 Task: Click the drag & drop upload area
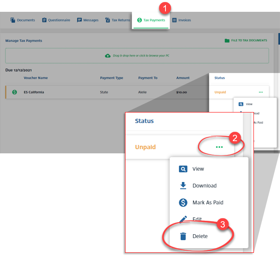[137, 56]
